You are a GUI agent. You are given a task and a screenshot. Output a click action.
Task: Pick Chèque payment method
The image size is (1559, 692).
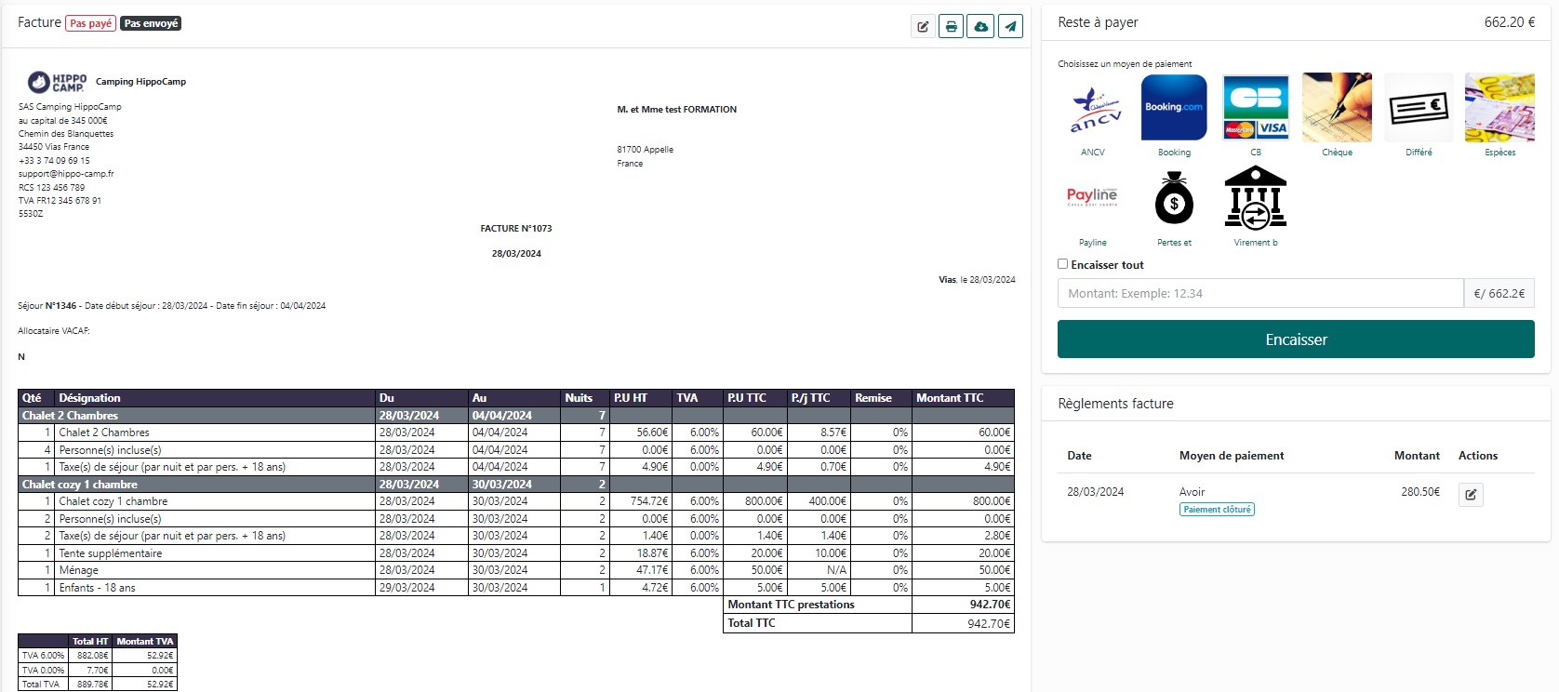[1337, 109]
